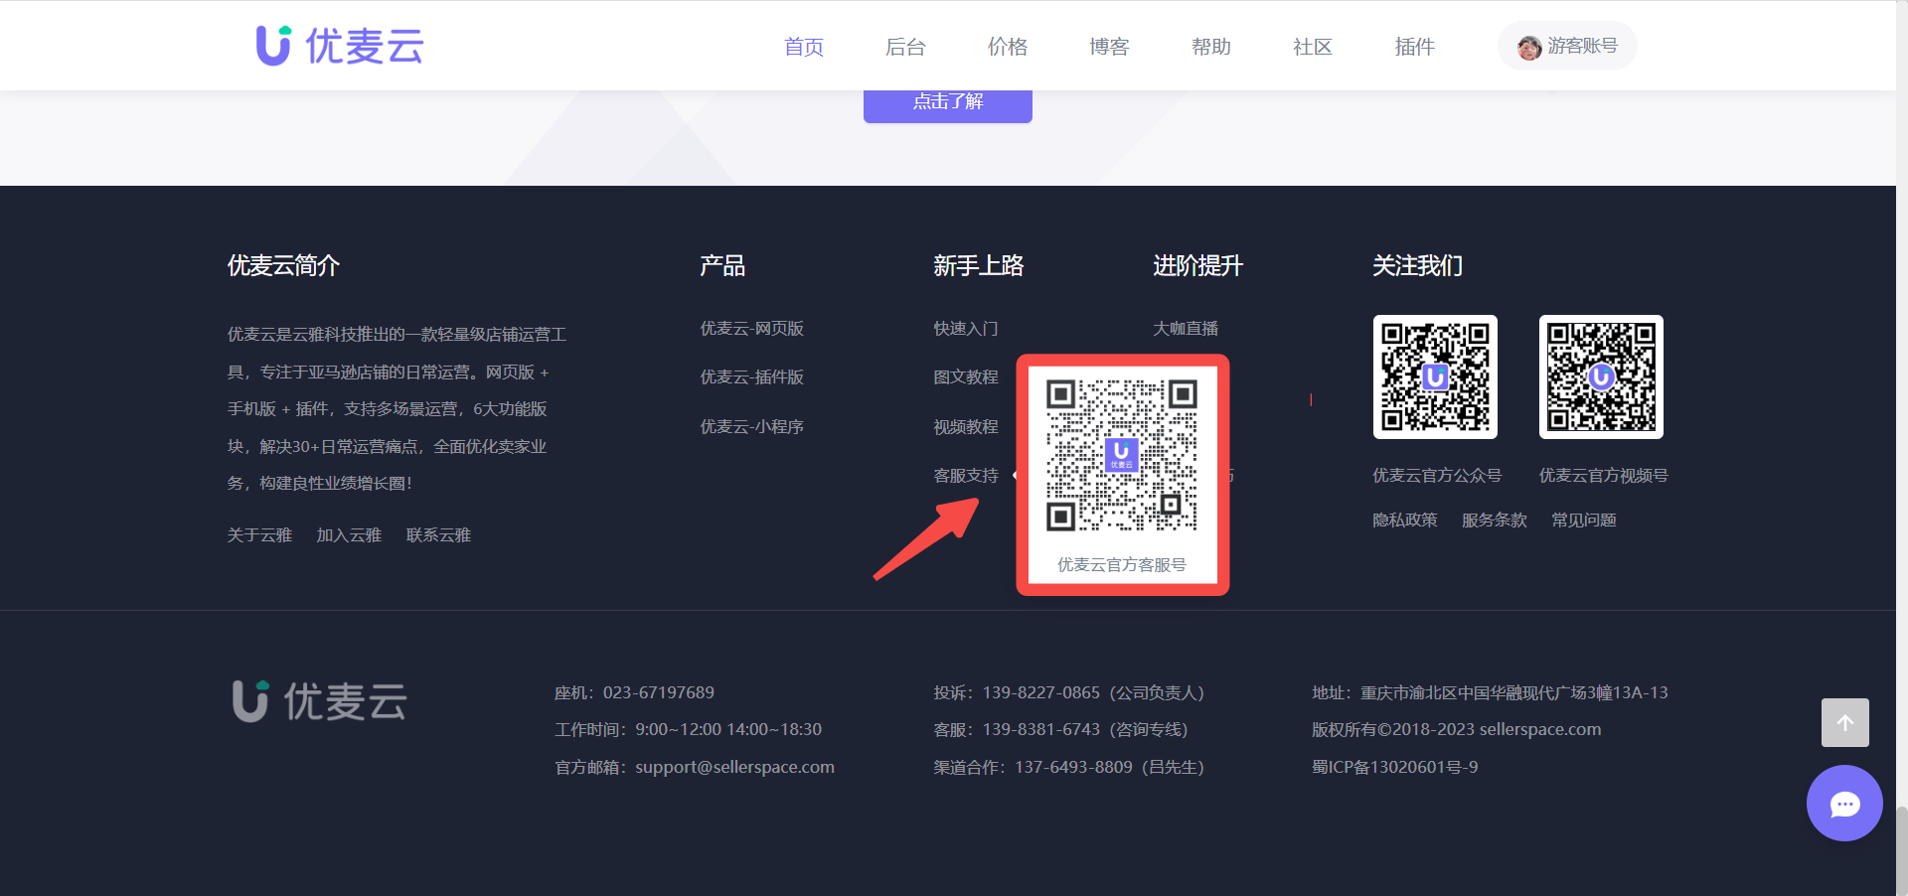Open the 关于云雅 link
This screenshot has height=896, width=1908.
pyautogui.click(x=259, y=535)
